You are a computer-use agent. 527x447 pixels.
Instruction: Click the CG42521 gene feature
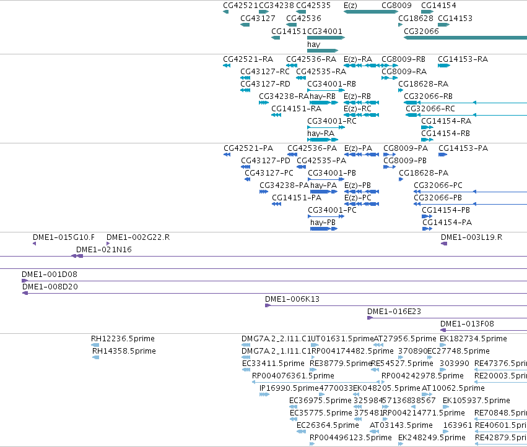[x=226, y=12]
